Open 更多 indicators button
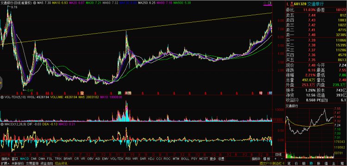This screenshot has width=347, height=166. pyautogui.click(x=213, y=159)
